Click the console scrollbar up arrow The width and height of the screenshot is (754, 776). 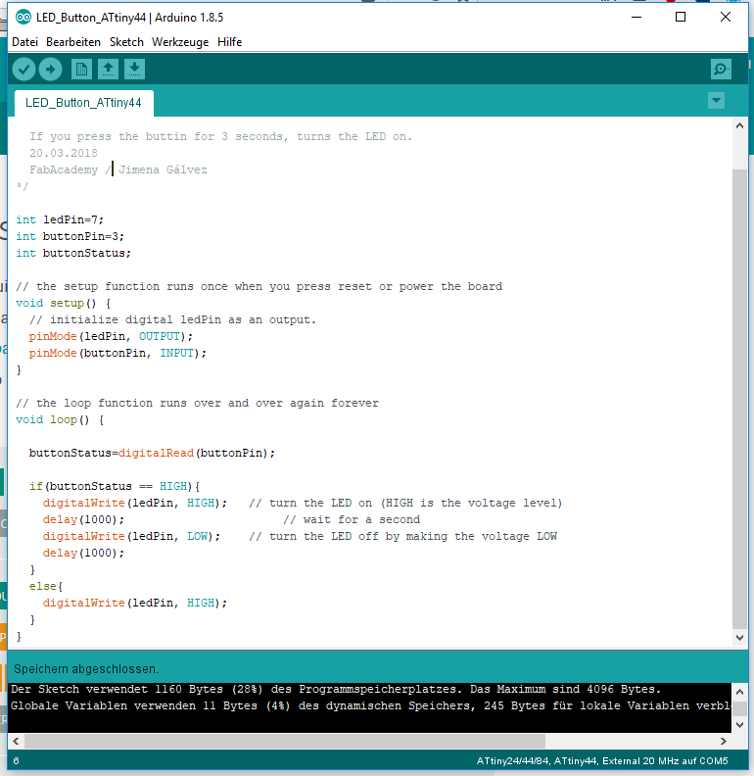pos(739,692)
